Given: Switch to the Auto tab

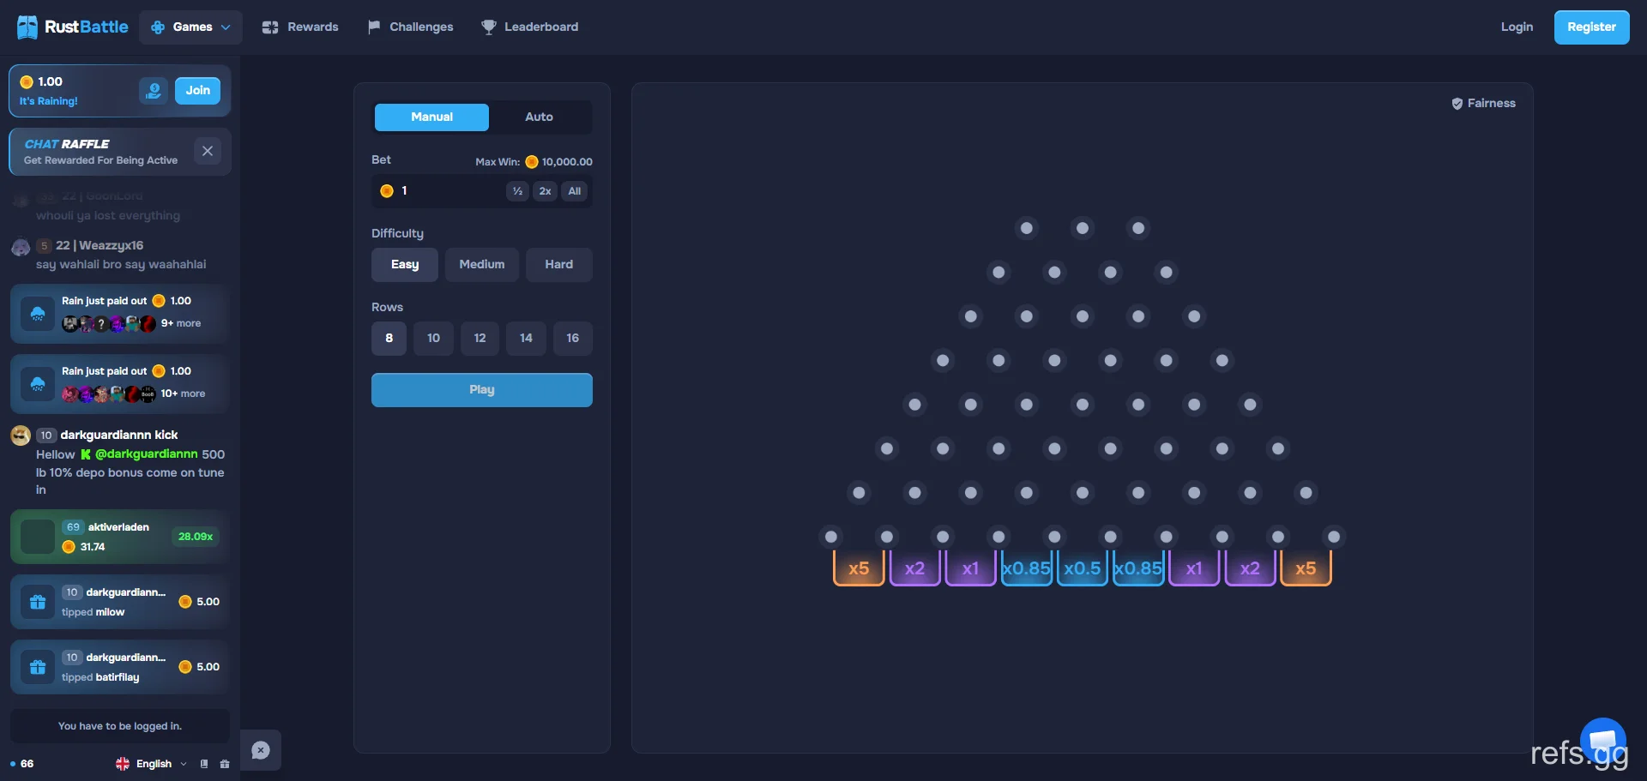Looking at the screenshot, I should point(539,117).
